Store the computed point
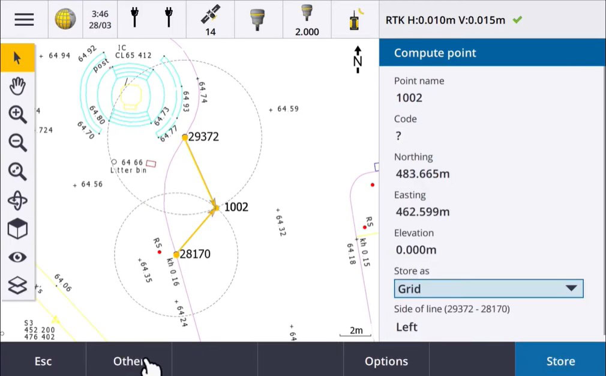The width and height of the screenshot is (606, 376). pos(560,361)
